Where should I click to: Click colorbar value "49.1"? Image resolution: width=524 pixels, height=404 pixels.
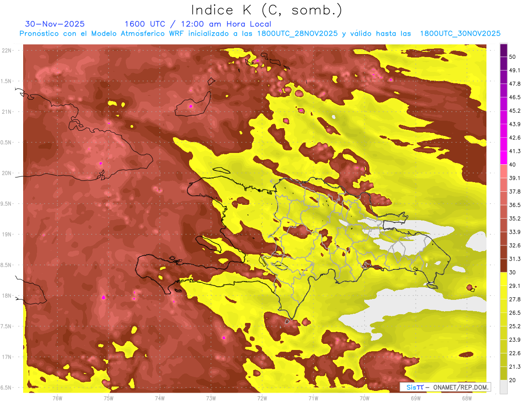pos(514,70)
